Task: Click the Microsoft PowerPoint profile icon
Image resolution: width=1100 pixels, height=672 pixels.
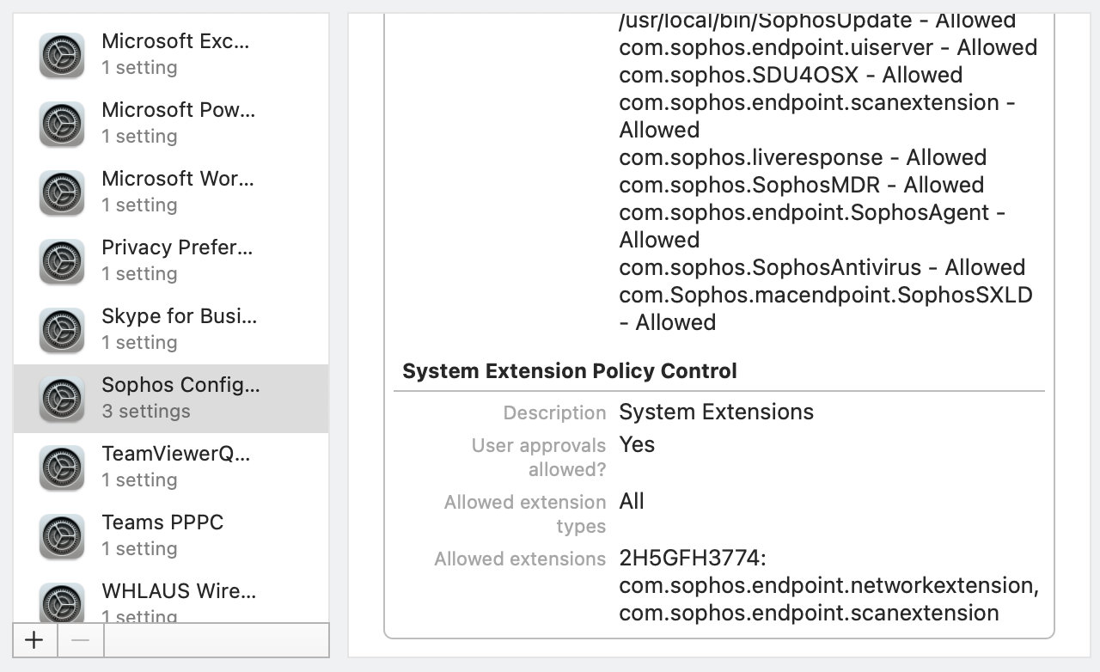Action: 62,124
